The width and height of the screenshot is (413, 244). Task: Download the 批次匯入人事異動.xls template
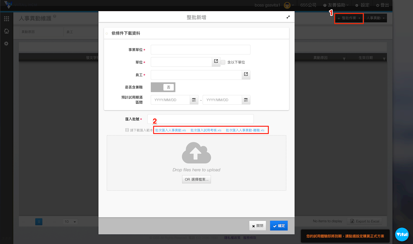pyautogui.click(x=170, y=130)
